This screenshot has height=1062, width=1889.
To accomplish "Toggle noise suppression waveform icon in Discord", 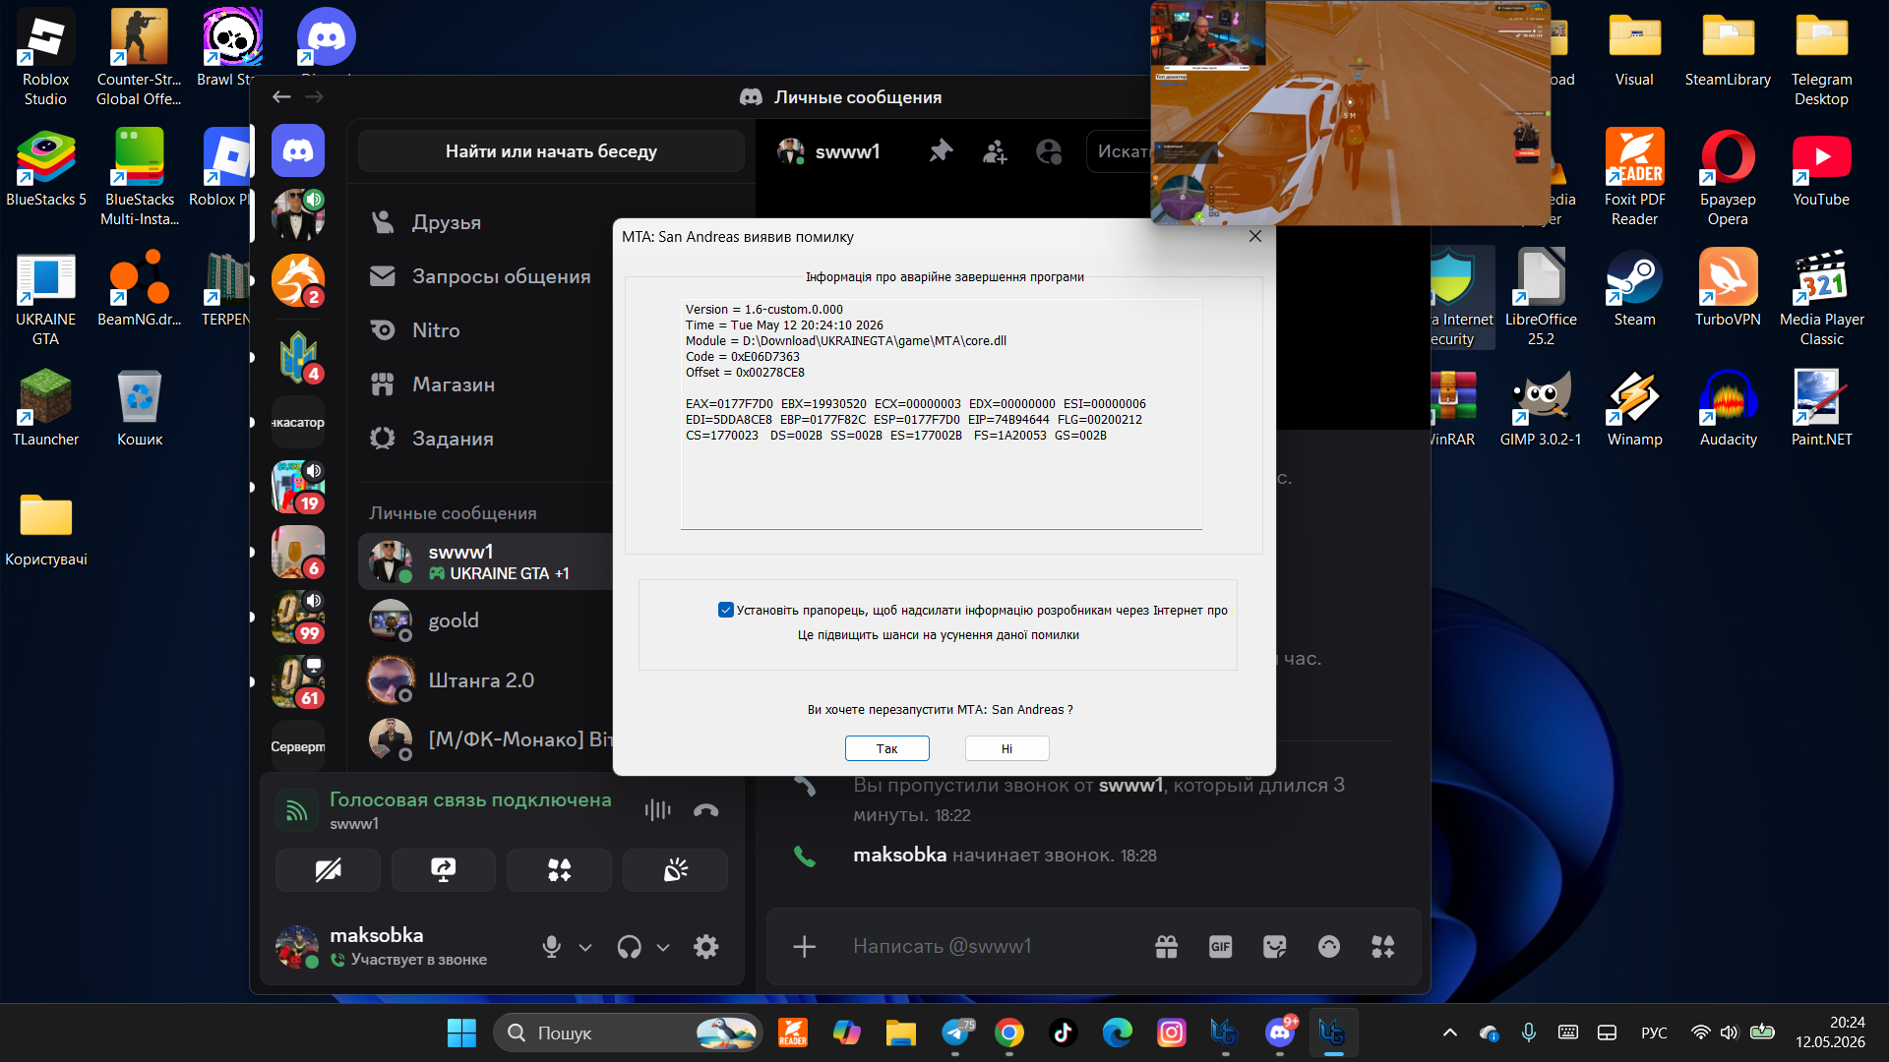I will click(x=657, y=810).
